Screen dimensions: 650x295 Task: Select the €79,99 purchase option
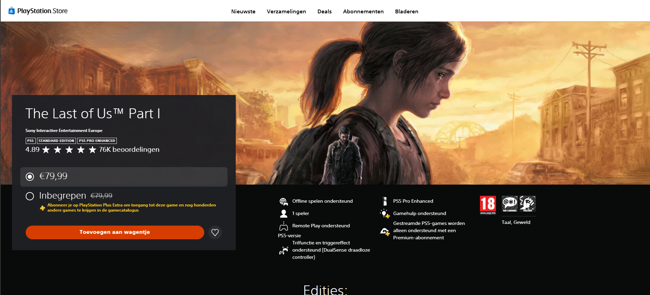point(124,177)
